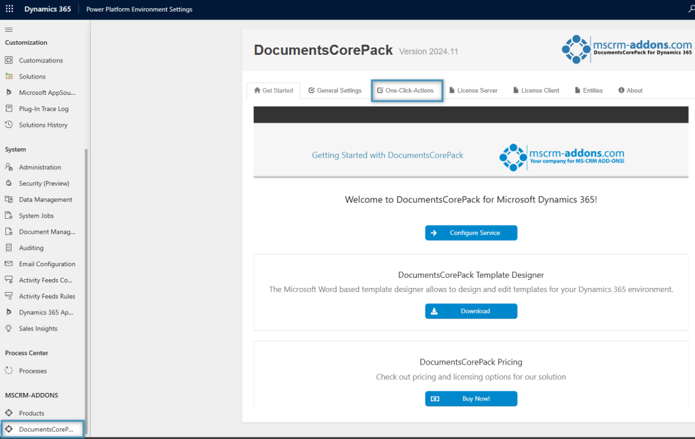695x439 pixels.
Task: Open the Dynamics 365 app launcher waffle
Action: click(9, 9)
